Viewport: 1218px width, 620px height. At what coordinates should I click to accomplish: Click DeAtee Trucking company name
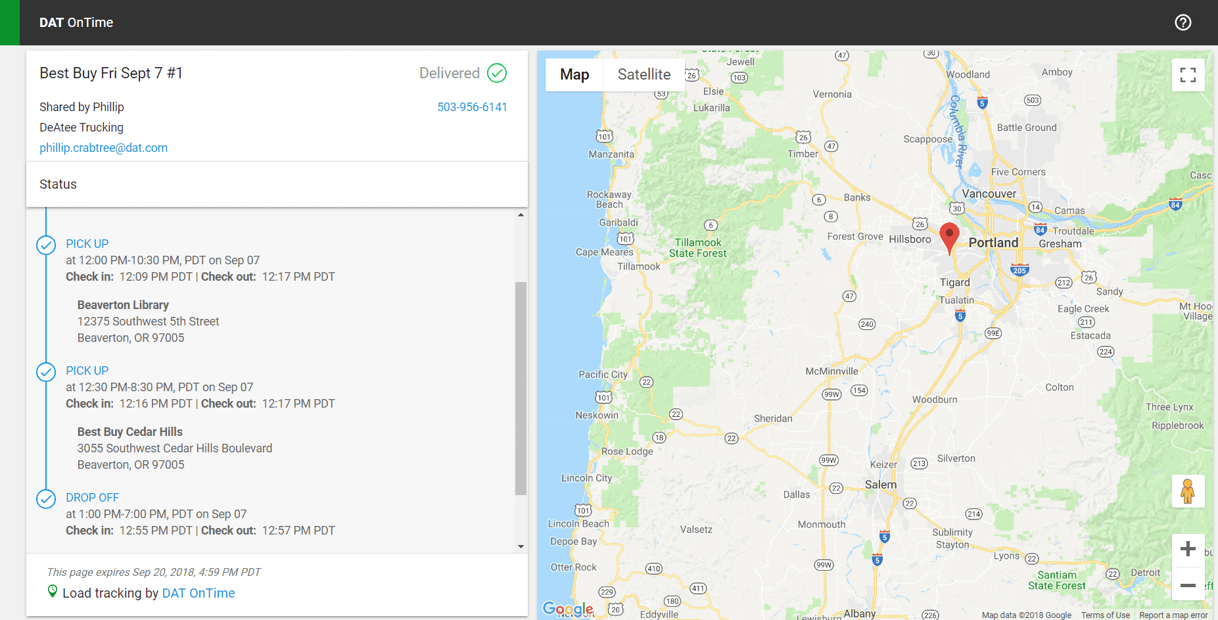pos(82,128)
